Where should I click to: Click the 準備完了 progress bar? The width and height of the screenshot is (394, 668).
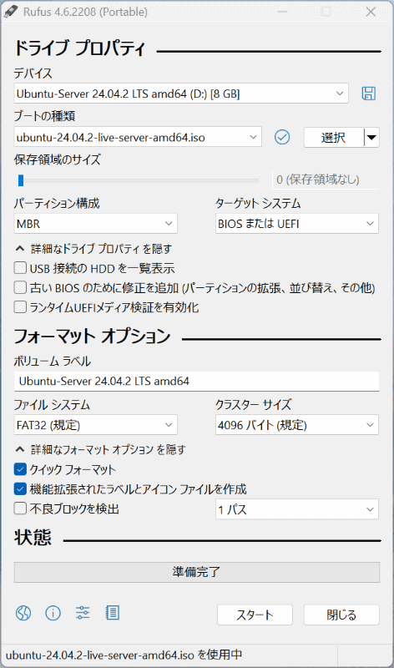click(197, 572)
